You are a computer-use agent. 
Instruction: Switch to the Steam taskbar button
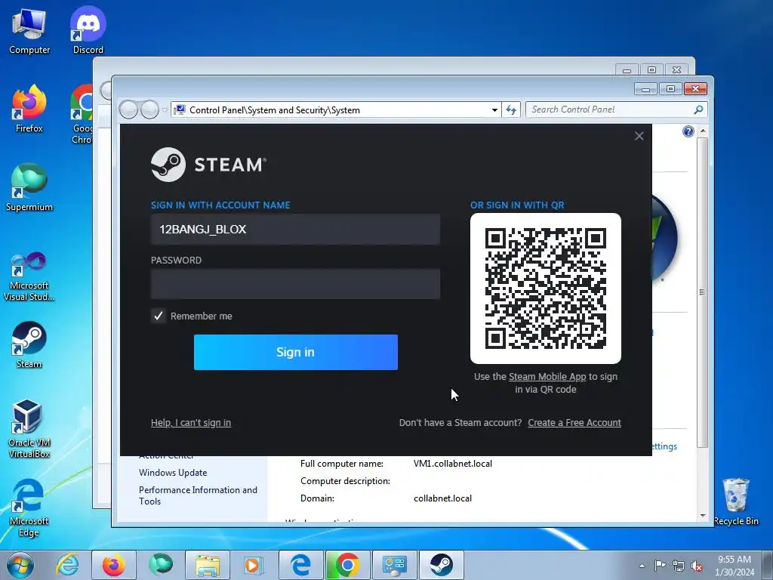click(x=441, y=565)
